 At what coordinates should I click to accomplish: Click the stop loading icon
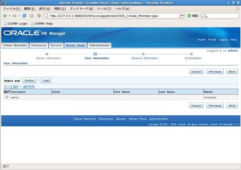coord(32,16)
